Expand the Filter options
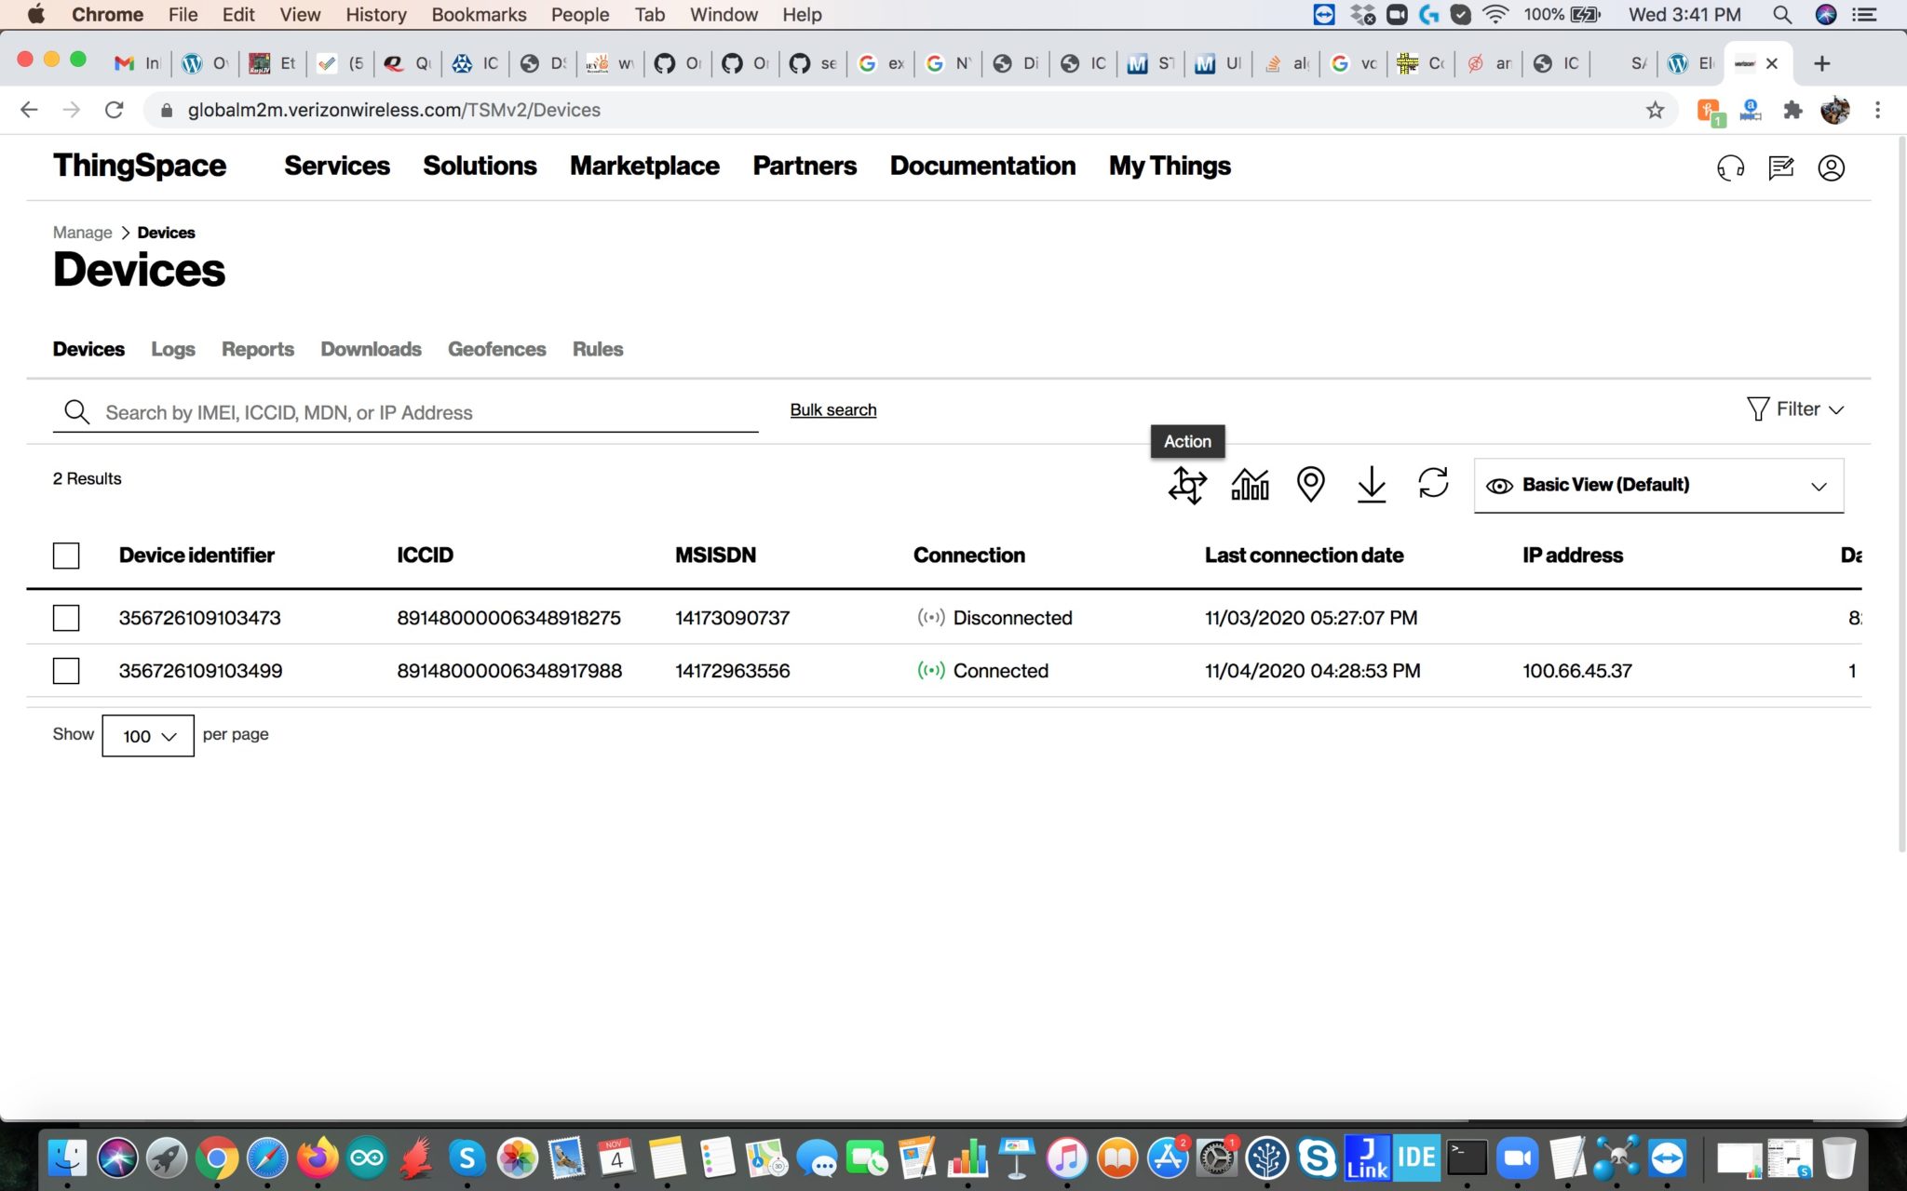Screen dimensions: 1907x1191 point(1794,408)
